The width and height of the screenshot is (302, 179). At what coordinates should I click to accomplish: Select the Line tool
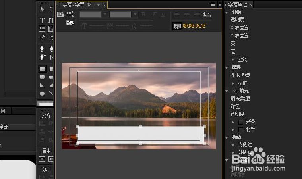click(51, 93)
